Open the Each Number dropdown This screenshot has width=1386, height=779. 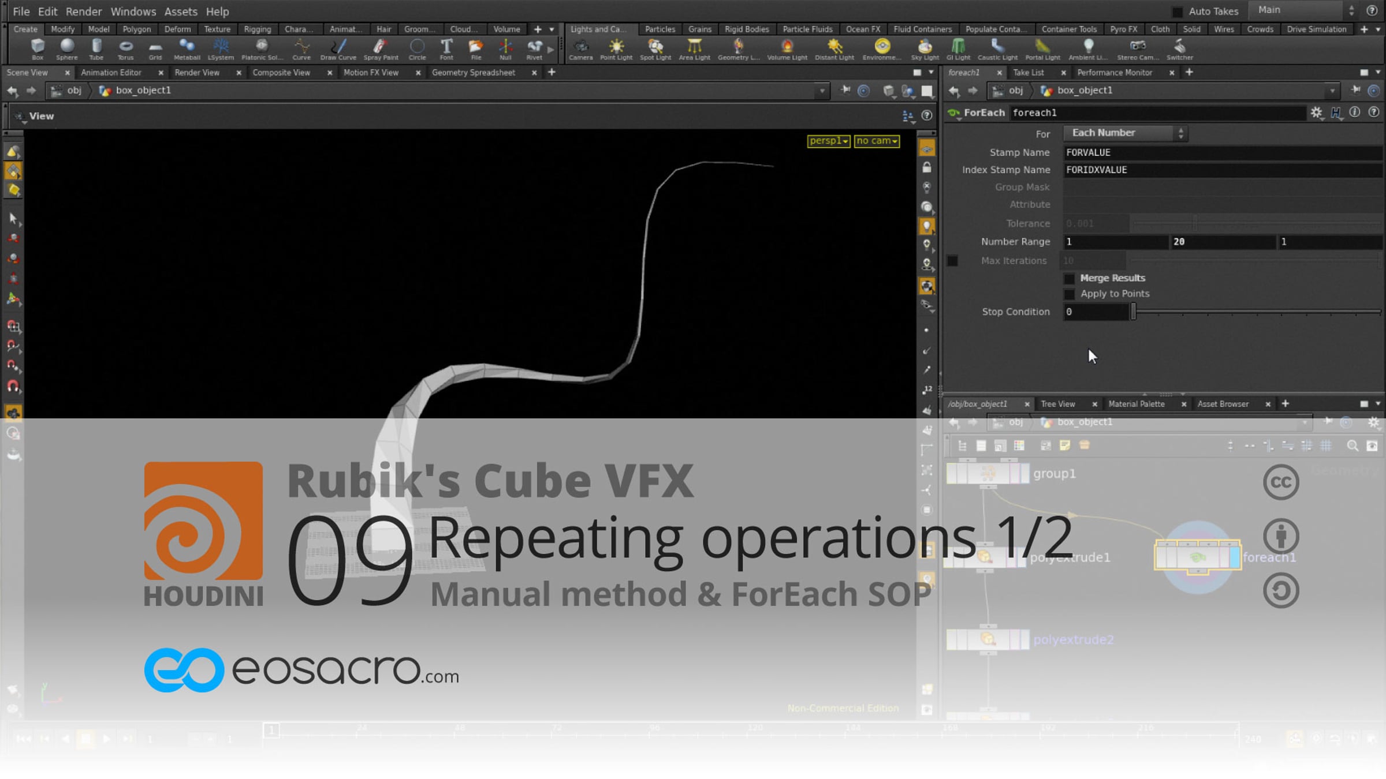click(x=1125, y=133)
